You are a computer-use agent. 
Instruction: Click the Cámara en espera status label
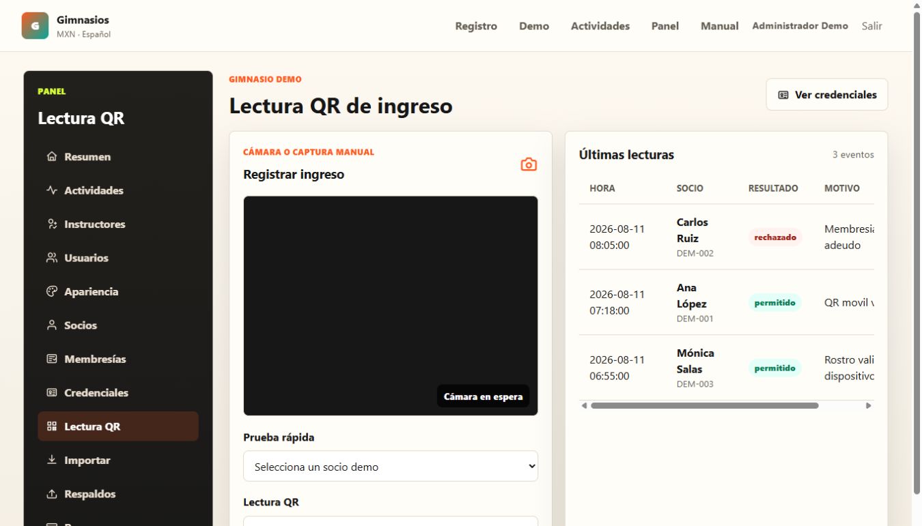pos(483,396)
